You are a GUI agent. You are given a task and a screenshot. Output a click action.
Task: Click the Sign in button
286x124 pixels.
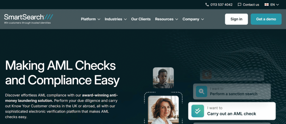click(236, 19)
